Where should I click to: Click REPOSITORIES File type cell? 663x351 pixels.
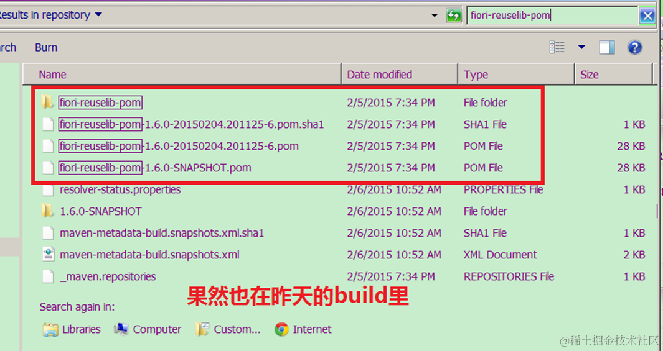[x=509, y=276]
